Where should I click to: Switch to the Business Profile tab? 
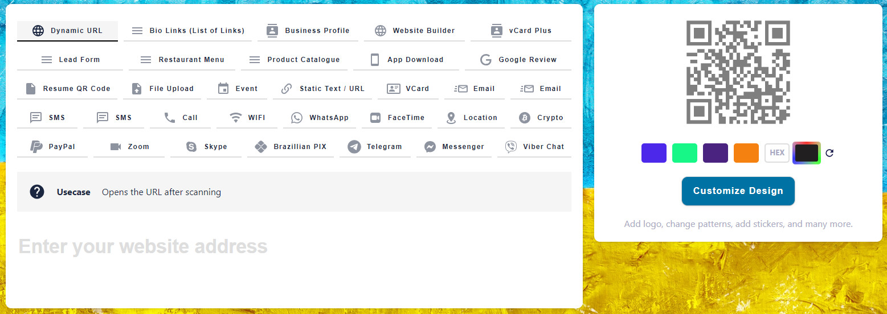[x=308, y=31]
